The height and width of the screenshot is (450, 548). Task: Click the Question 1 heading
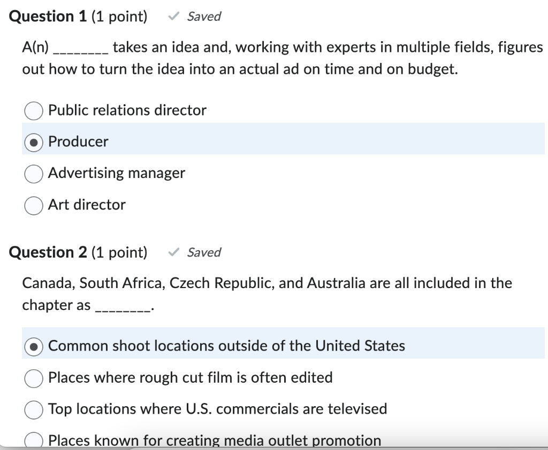[x=46, y=16]
